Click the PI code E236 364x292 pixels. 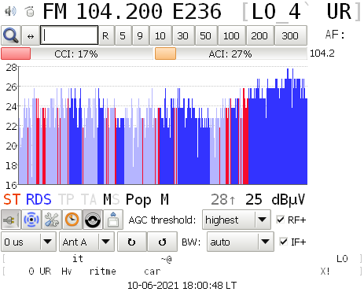[197, 12]
